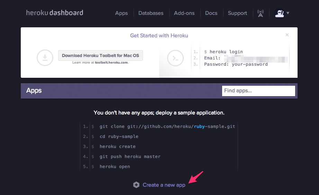Select the 'Password: your-password' line
Screen dimensions: 319x195
coord(236,64)
